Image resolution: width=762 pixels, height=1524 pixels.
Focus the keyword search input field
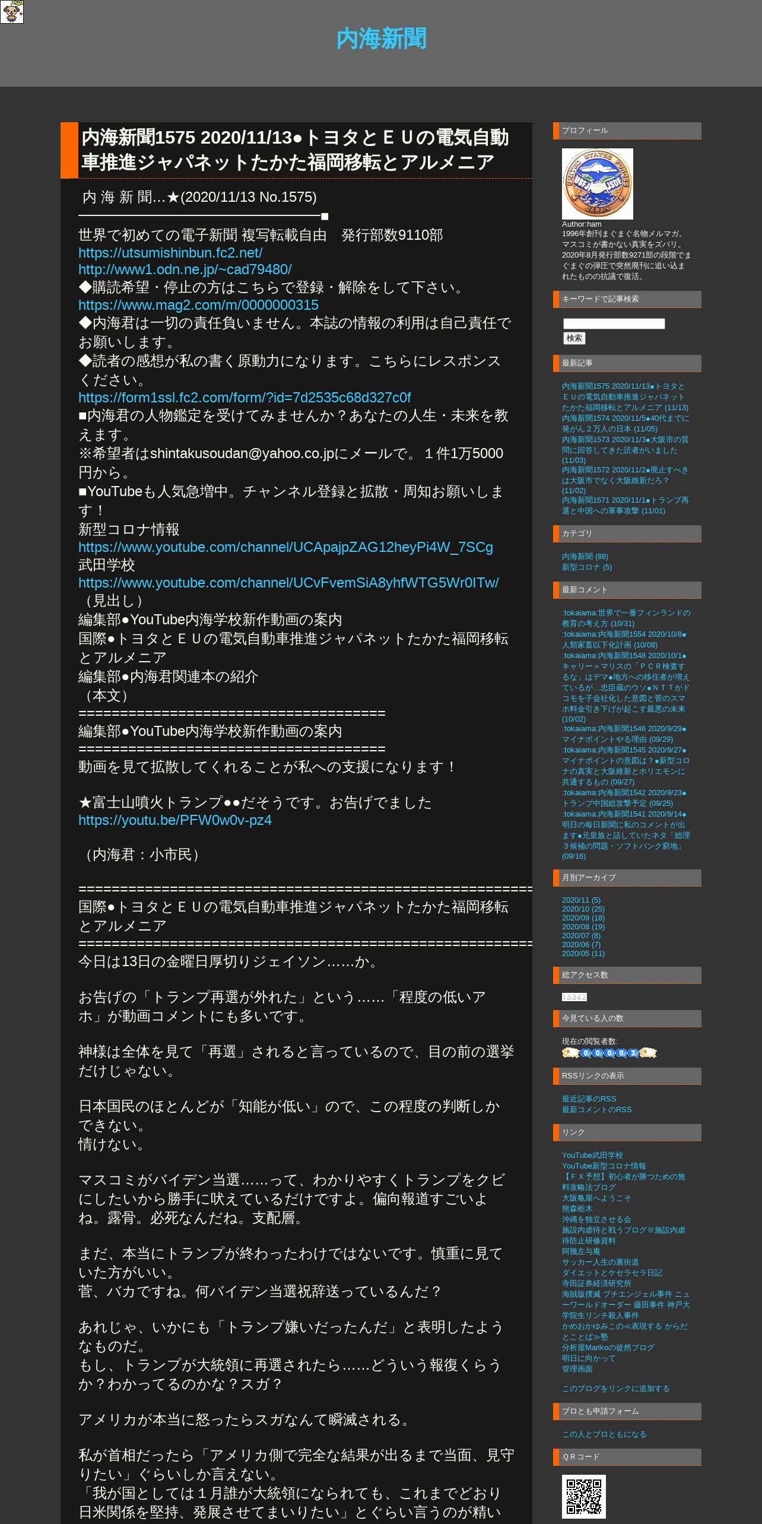(614, 323)
